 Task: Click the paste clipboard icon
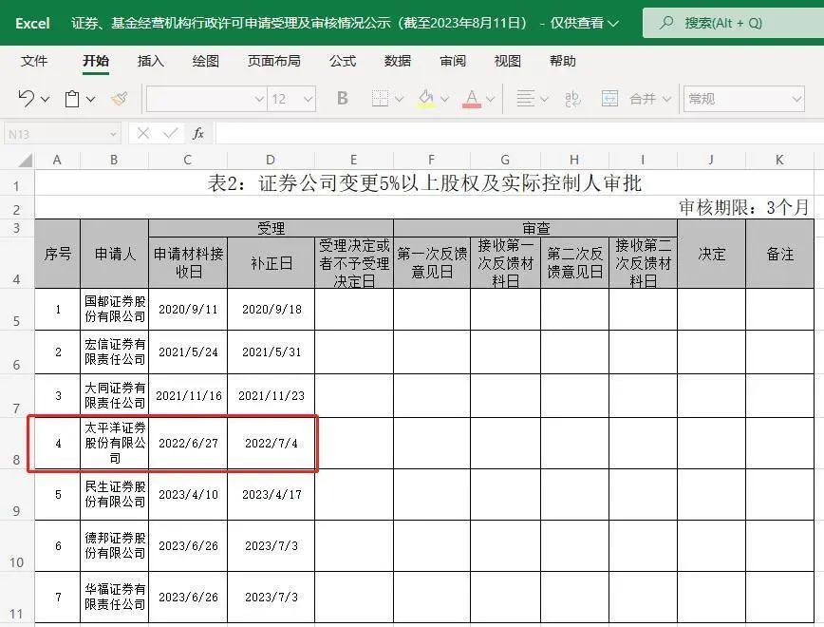click(x=72, y=99)
